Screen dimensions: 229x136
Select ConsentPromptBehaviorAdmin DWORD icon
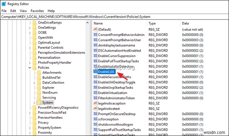(95, 35)
